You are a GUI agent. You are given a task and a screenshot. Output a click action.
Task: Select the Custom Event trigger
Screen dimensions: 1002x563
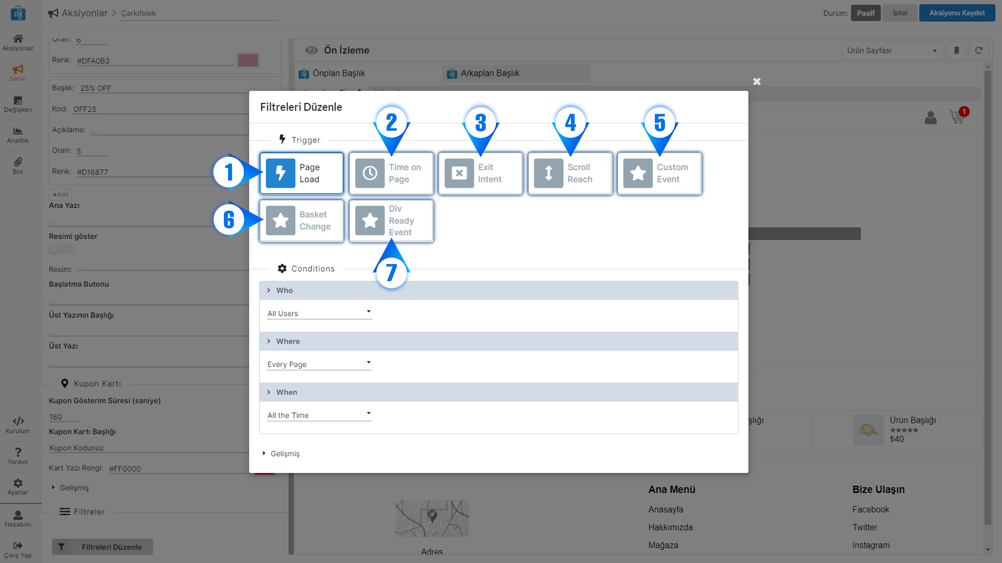pos(659,174)
